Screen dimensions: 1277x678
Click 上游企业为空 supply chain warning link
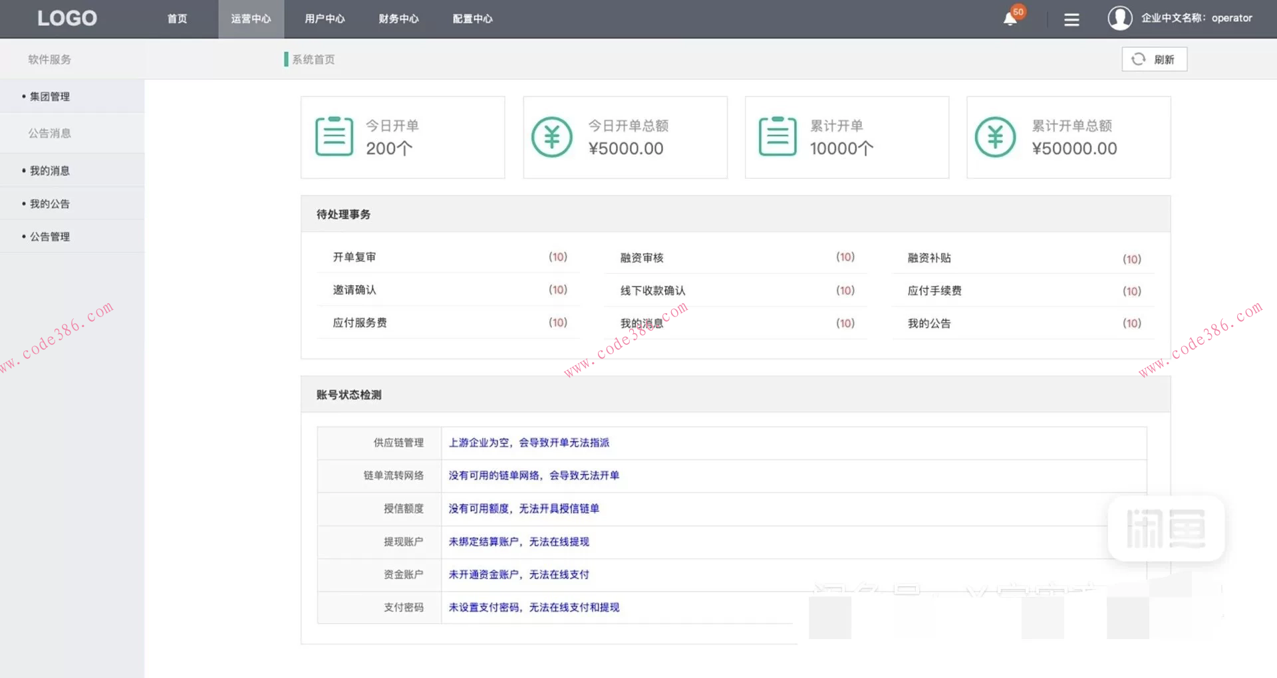[529, 443]
